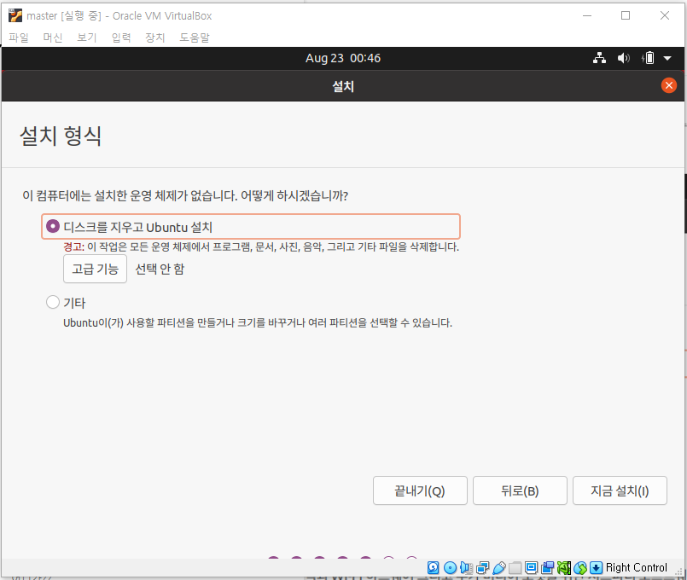Click Ubuntu network icon in top panel
The image size is (687, 580).
tap(599, 58)
